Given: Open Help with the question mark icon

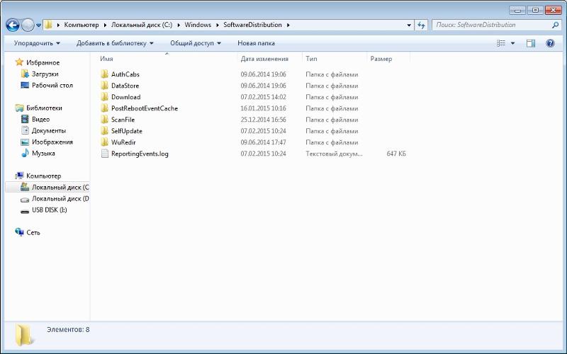Looking at the screenshot, I should tap(550, 43).
